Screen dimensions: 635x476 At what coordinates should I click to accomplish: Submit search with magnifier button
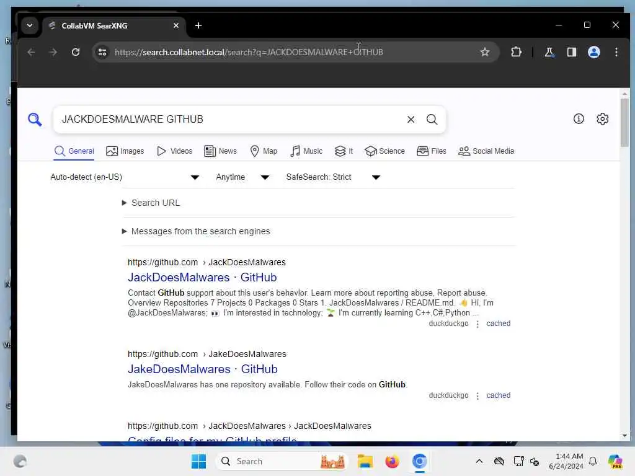click(x=432, y=120)
